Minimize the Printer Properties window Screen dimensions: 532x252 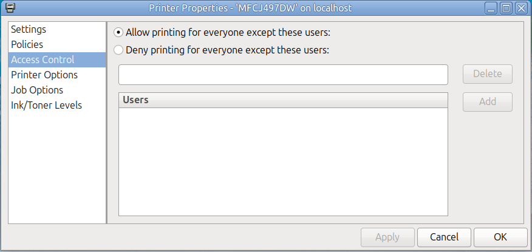491,9
